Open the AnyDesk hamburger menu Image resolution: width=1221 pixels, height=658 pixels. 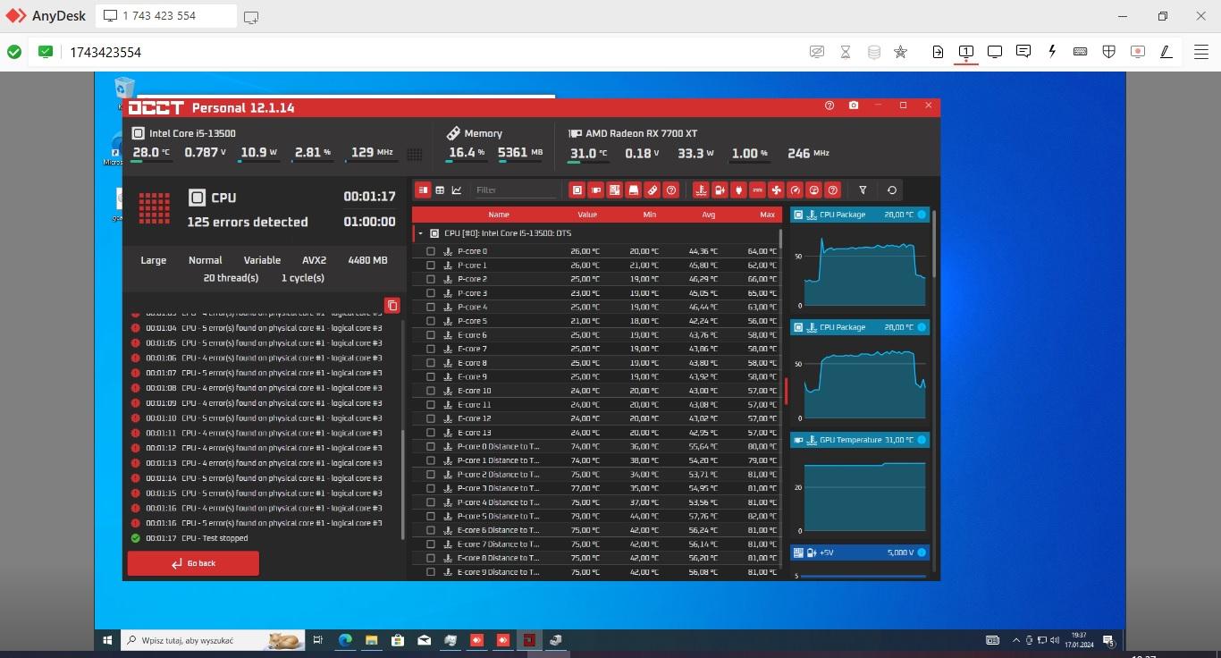pos(1201,52)
